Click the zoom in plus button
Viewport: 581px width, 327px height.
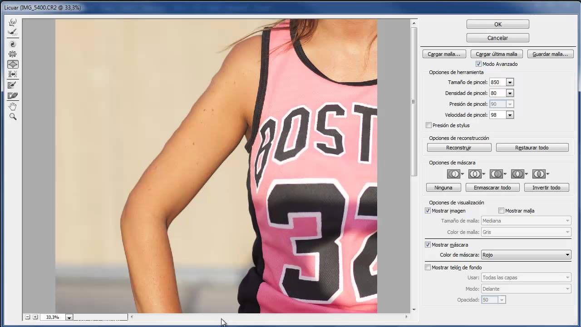tap(35, 317)
